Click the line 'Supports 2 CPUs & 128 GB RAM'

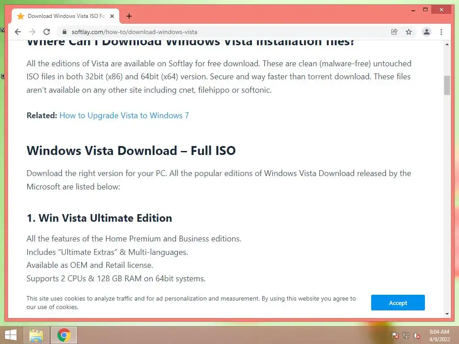click(116, 279)
